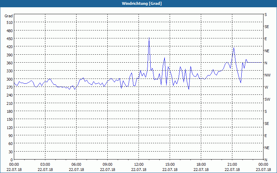
Task: Click the NW compass label
Action: [x=267, y=75]
